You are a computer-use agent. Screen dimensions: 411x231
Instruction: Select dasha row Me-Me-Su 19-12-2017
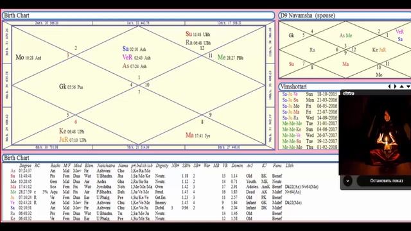(310, 141)
